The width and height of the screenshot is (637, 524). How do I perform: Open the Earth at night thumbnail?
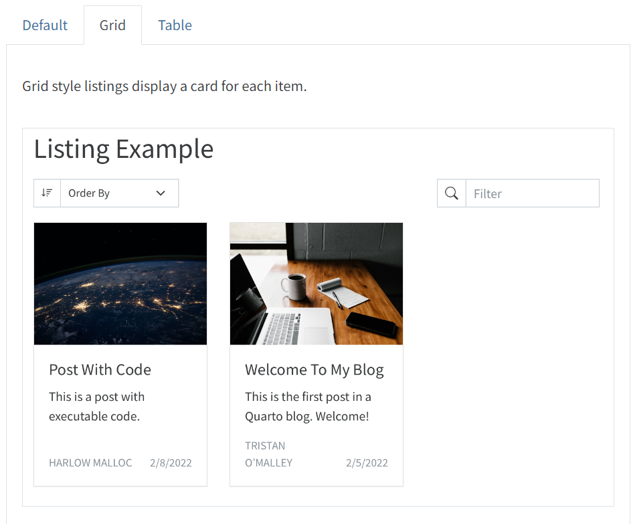(x=120, y=284)
